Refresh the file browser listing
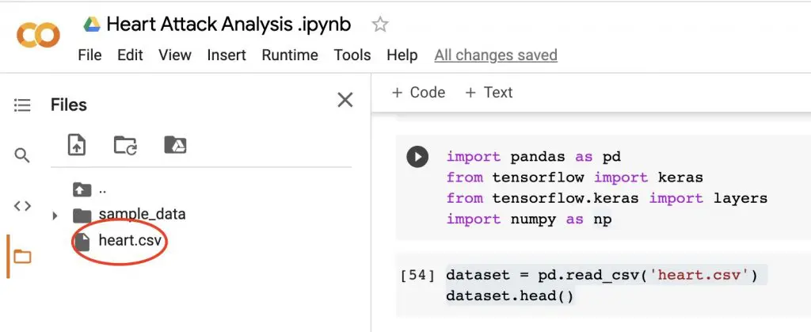 tap(125, 145)
